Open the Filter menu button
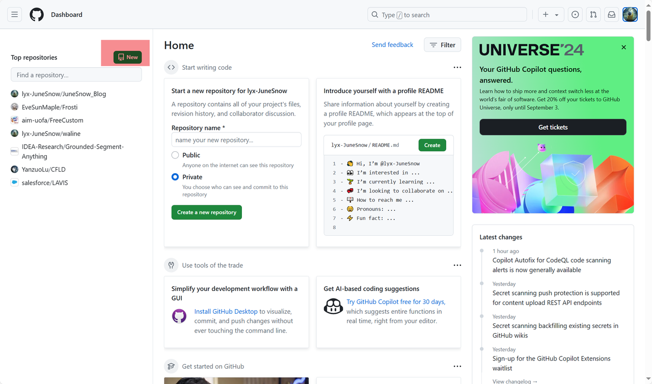Screen dimensions: 652x384 (x=443, y=45)
